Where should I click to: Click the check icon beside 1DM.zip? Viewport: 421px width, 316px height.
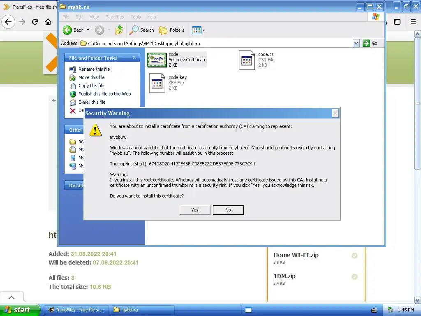(x=354, y=276)
